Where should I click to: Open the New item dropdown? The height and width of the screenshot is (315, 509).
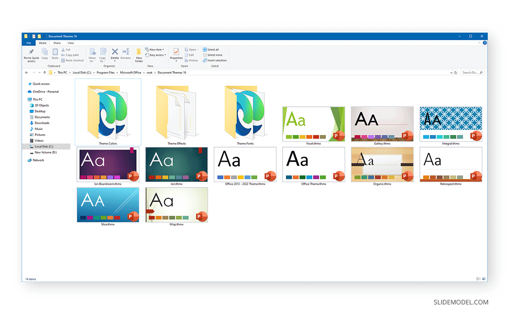pos(155,49)
